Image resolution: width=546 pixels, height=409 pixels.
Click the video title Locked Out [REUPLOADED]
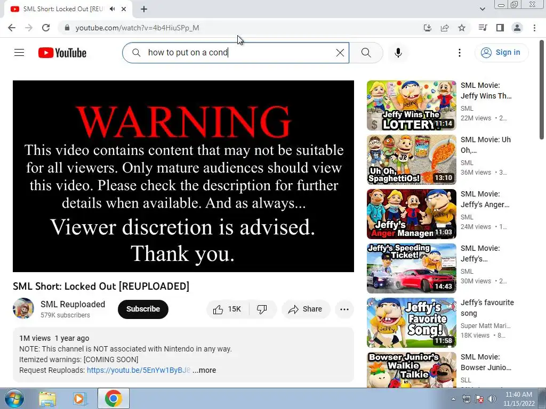point(101,286)
